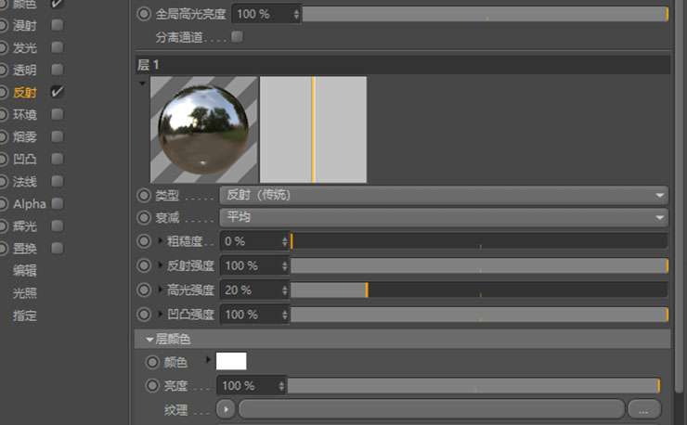Click the texture arrow button beside 纹理
The image size is (687, 425).
tap(226, 409)
